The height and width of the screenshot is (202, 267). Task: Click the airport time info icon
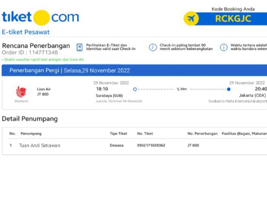click(224, 47)
